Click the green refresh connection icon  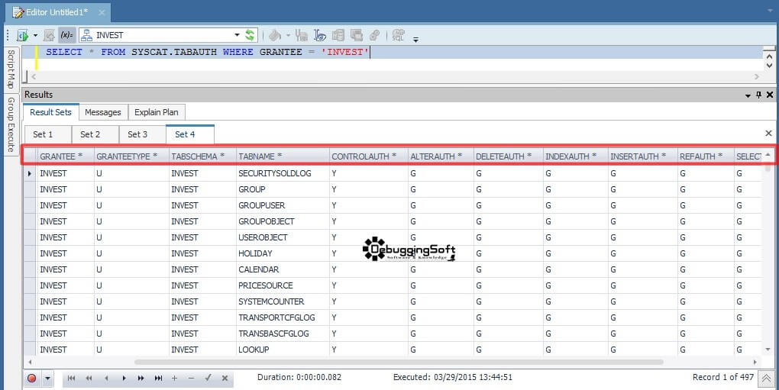(x=250, y=35)
